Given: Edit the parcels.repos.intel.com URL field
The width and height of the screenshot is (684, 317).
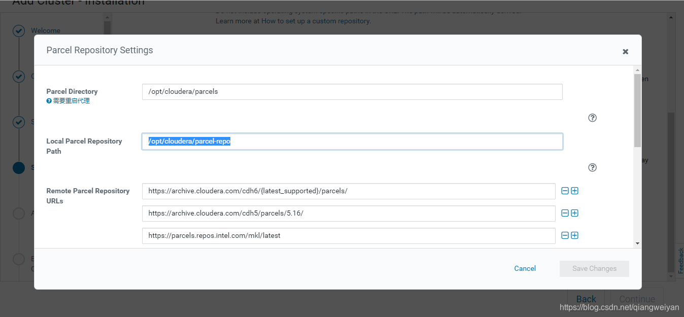Looking at the screenshot, I should [x=349, y=236].
